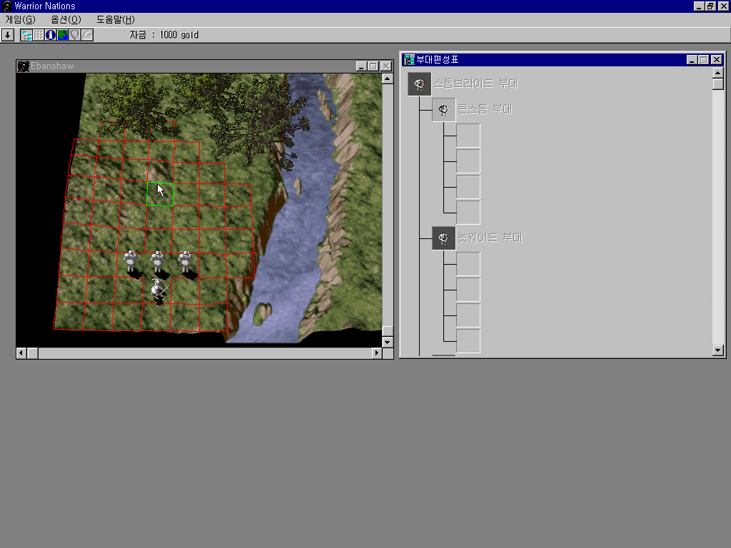Click the 부대편성표 window title bar icon
Screen dimensions: 731x548
click(409, 60)
